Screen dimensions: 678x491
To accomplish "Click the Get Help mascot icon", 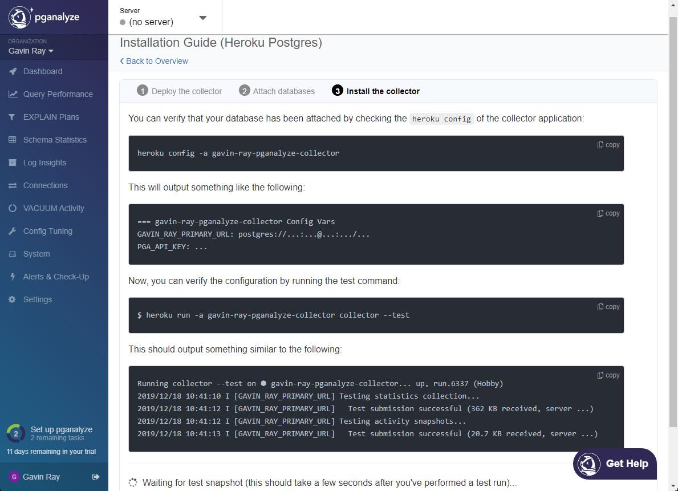I will [589, 464].
